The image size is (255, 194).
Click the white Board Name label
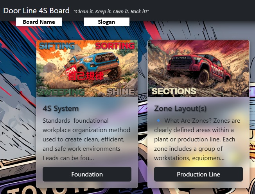[x=39, y=22]
